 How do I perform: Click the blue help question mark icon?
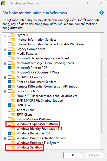point(102,13)
